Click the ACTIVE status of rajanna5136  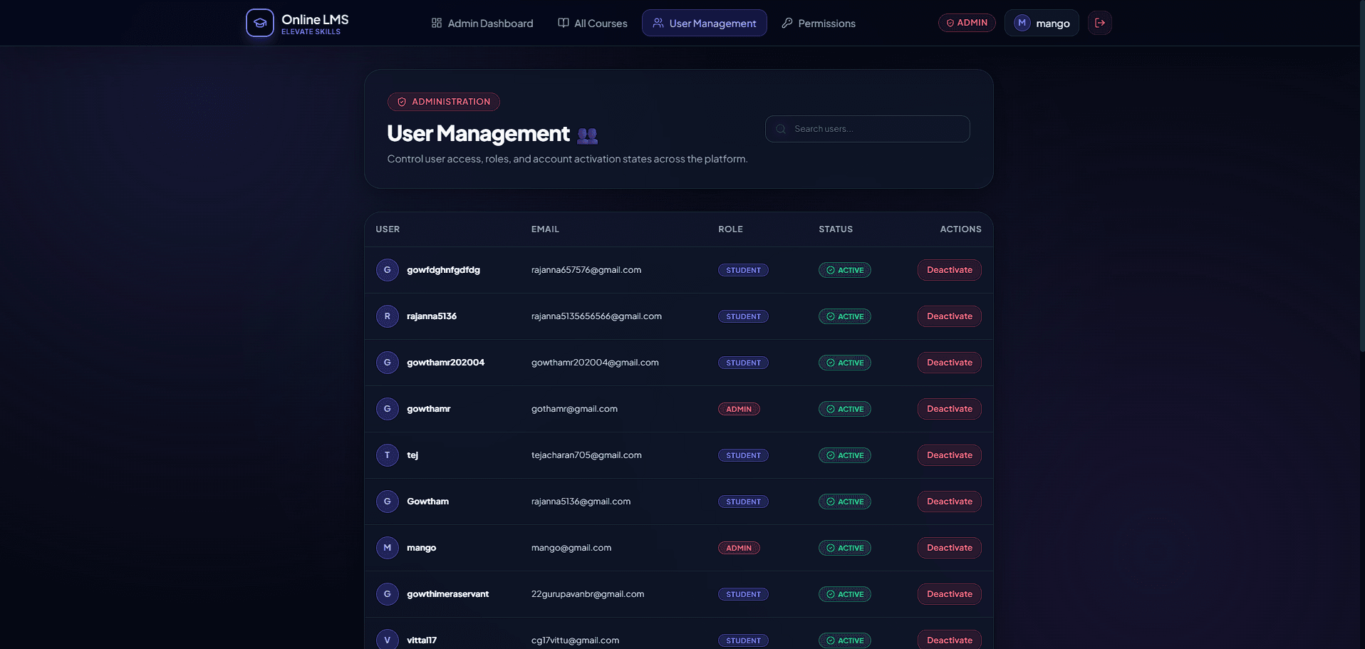point(845,316)
